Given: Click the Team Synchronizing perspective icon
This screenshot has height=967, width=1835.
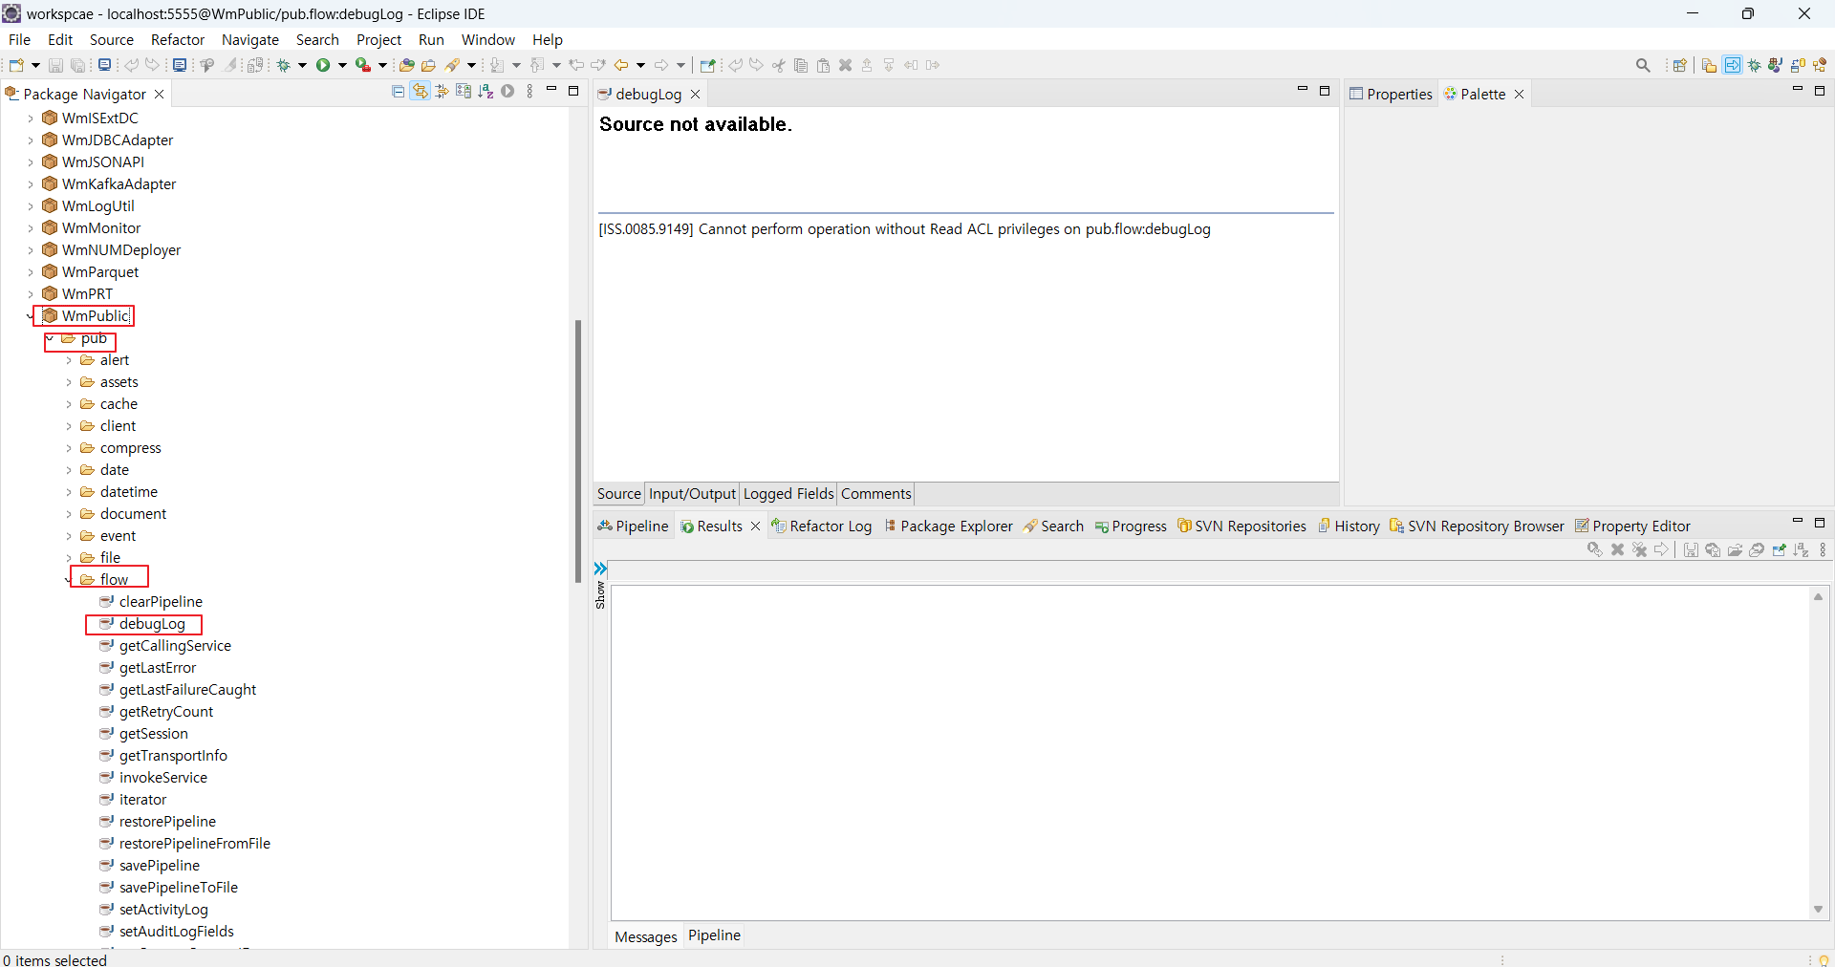Looking at the screenshot, I should [1798, 65].
